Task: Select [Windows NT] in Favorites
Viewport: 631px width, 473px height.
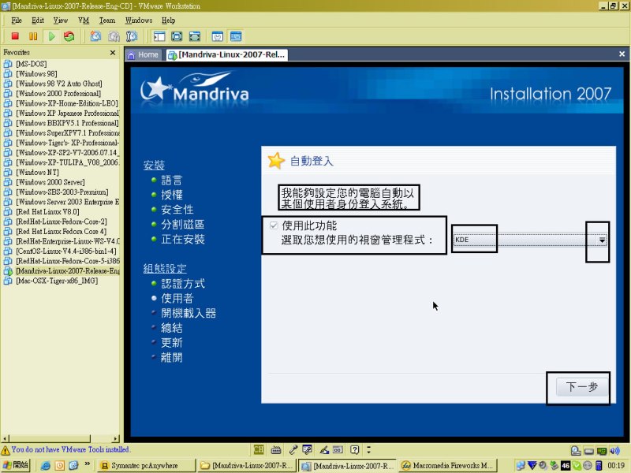Action: tap(37, 172)
